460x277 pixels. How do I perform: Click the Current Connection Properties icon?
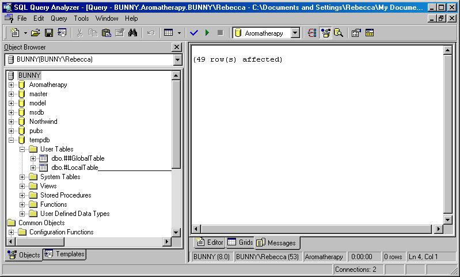tap(356, 33)
